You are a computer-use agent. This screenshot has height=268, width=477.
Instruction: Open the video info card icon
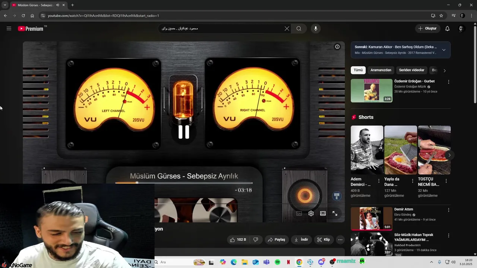point(337,47)
